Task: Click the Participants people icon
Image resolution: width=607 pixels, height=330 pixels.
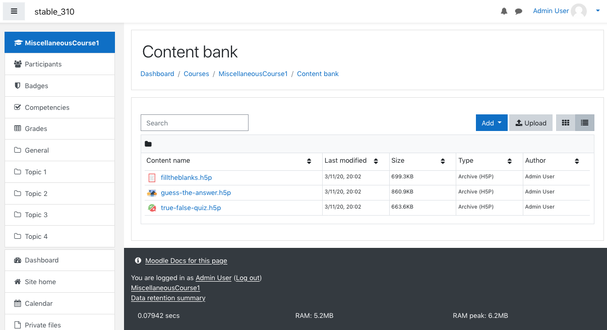Action: (x=18, y=64)
